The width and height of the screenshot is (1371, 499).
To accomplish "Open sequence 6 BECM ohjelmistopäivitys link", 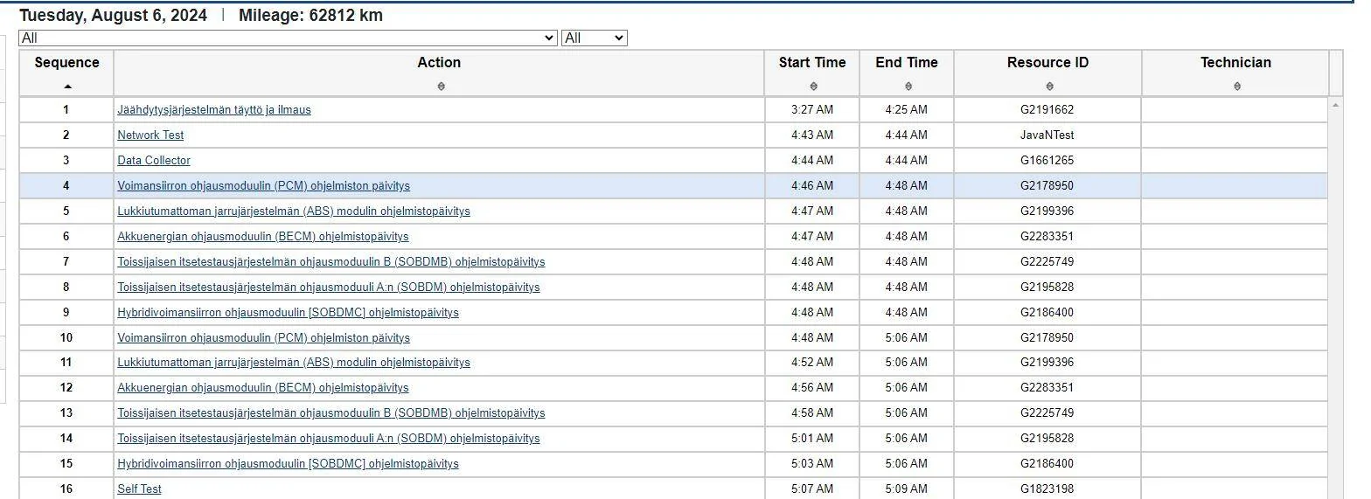I will (263, 237).
